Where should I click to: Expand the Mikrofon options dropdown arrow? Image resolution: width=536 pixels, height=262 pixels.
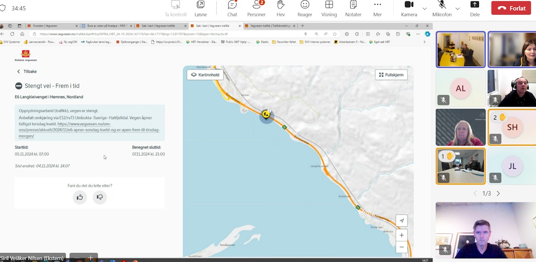click(x=457, y=8)
